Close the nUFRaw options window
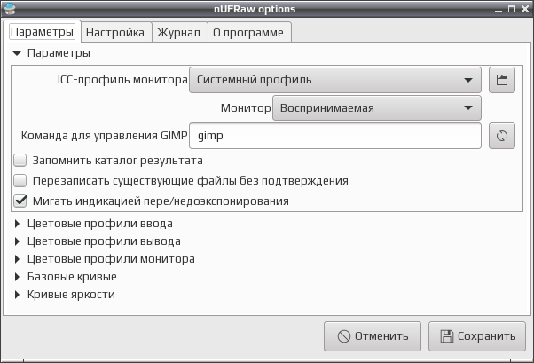Viewport: 534px width, 363px height. 525,9
